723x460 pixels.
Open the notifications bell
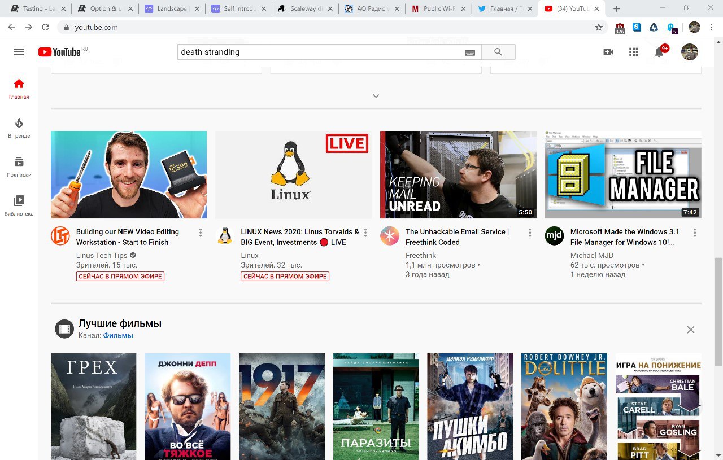[659, 52]
